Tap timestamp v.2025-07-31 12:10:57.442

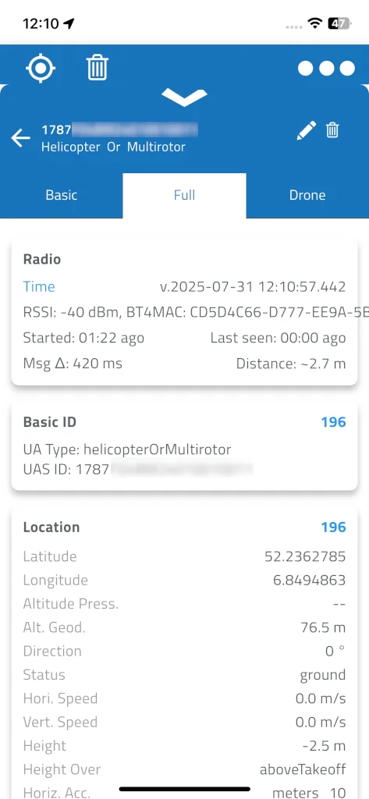tap(253, 286)
